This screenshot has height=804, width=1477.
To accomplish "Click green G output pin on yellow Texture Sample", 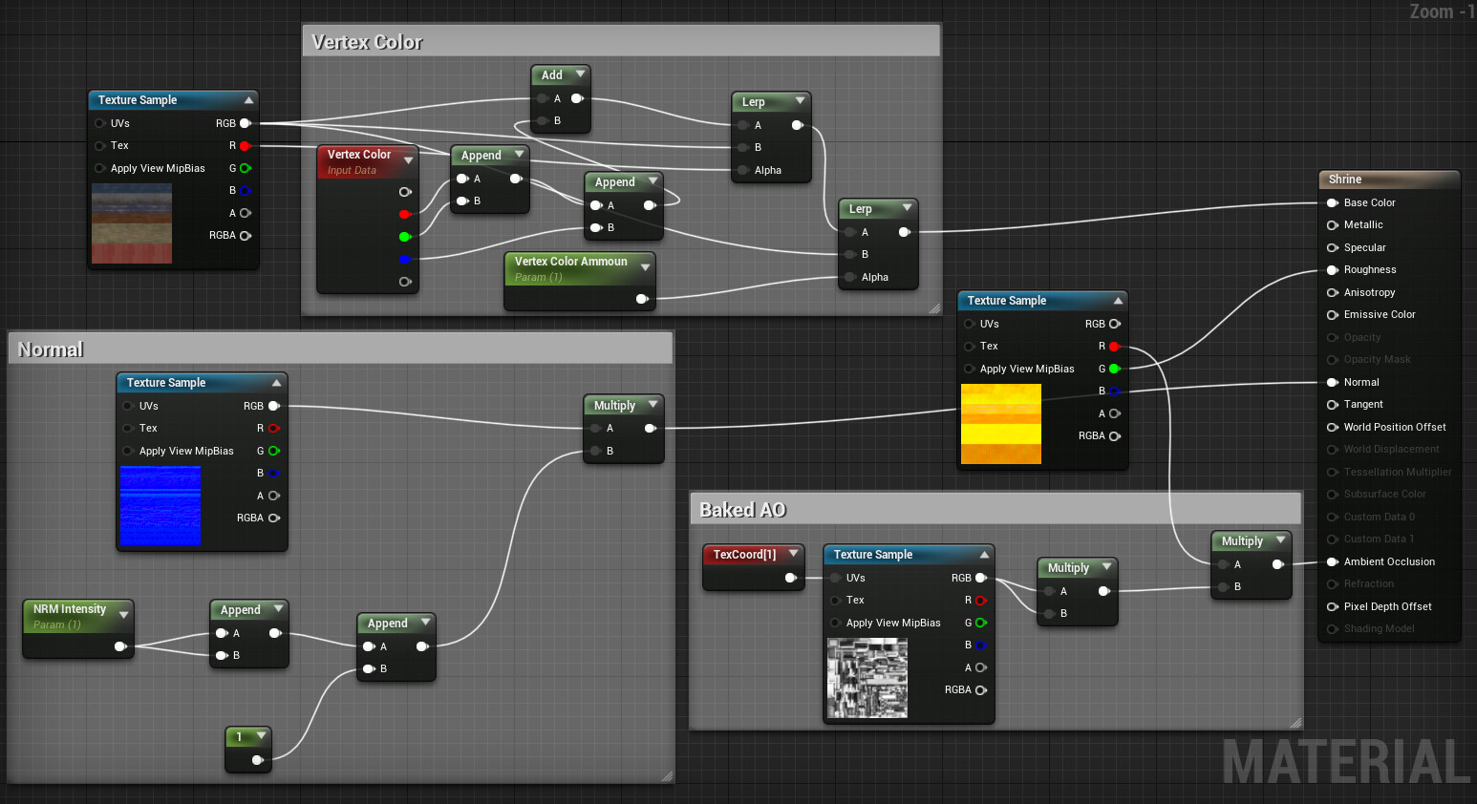I will click(1114, 369).
